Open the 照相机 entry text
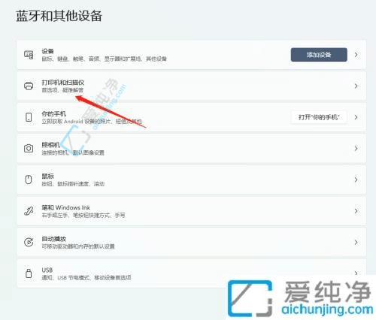The image size is (376, 320). click(x=51, y=145)
